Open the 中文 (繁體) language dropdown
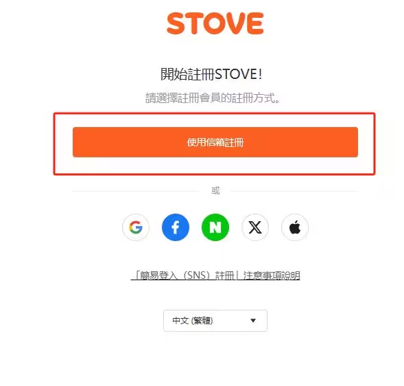 click(x=215, y=321)
